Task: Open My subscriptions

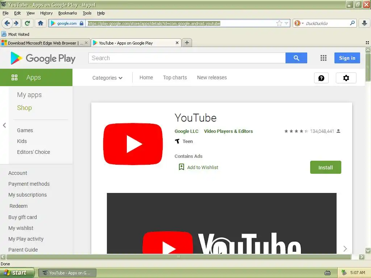Action: pos(28,195)
